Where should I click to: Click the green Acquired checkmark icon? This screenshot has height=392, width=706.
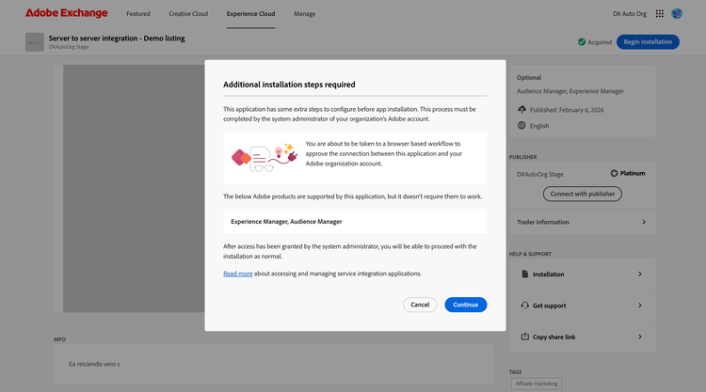coord(582,41)
